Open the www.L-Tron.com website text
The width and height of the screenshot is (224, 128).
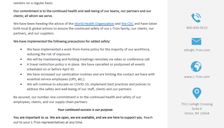click(197, 77)
